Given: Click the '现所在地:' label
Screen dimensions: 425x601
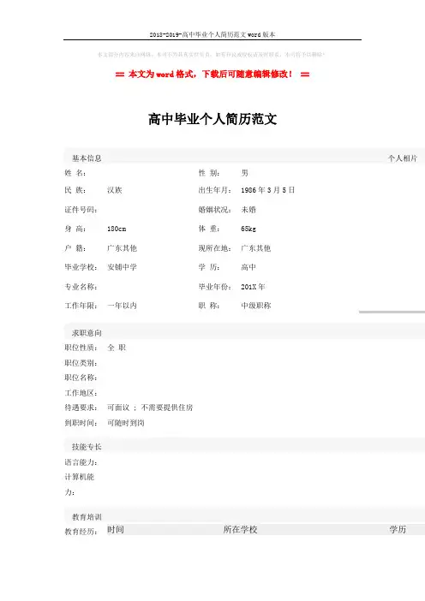Looking at the screenshot, I should 215,248.
